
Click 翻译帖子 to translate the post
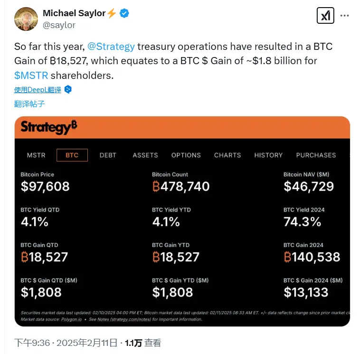pyautogui.click(x=29, y=104)
